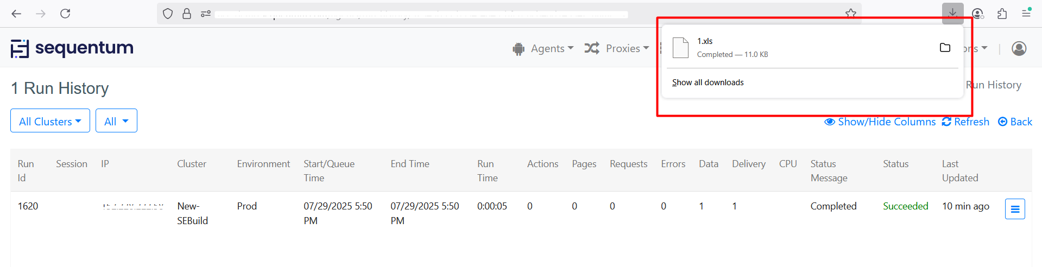The width and height of the screenshot is (1042, 267).
Task: Click the Refresh link
Action: pyautogui.click(x=965, y=122)
